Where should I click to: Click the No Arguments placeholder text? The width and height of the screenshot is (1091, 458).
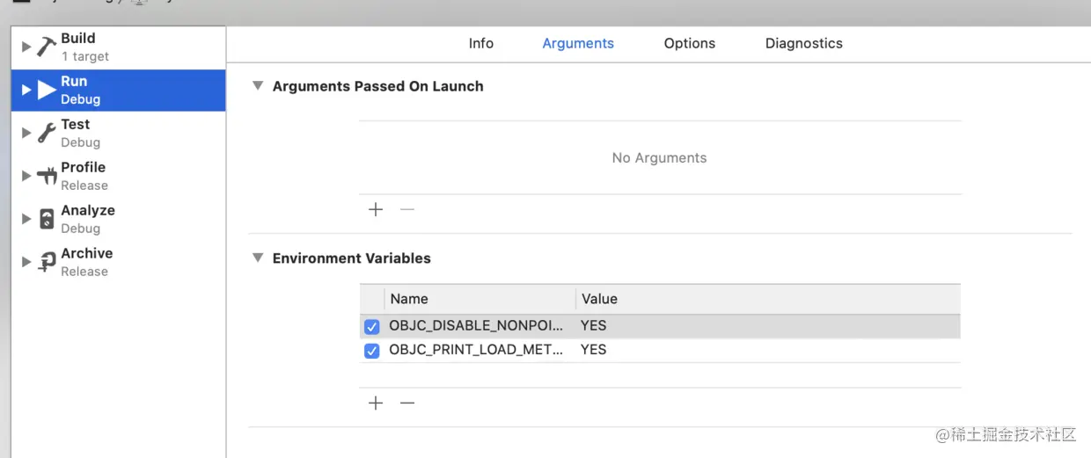coord(659,158)
